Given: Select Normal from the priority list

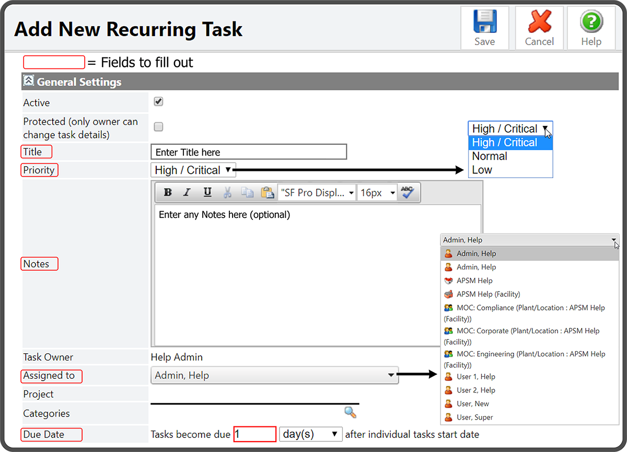Looking at the screenshot, I should click(x=490, y=156).
